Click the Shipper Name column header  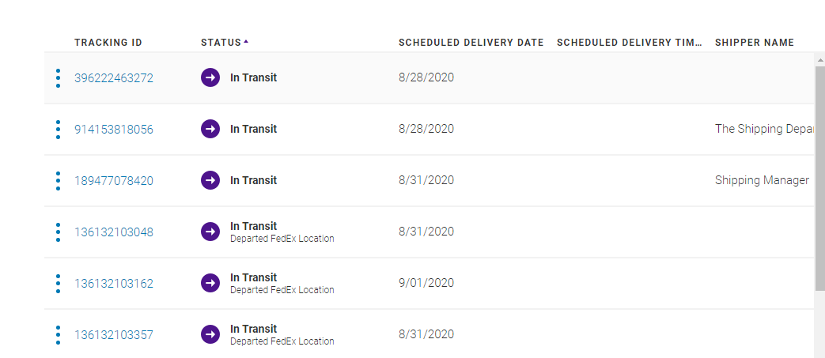754,43
